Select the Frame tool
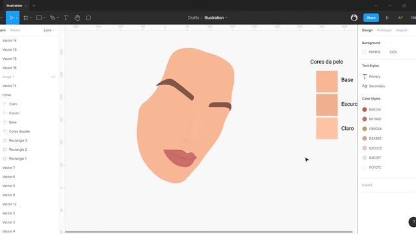This screenshot has width=416, height=234. point(26,18)
